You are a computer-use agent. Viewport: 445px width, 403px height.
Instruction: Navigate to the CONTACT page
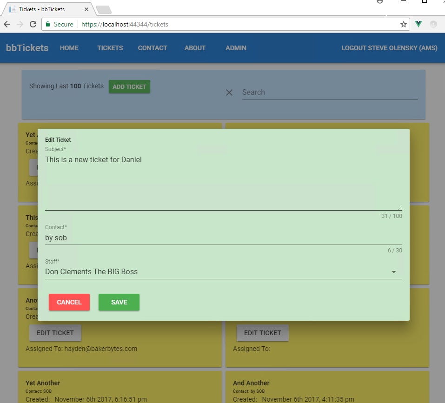[x=153, y=48]
